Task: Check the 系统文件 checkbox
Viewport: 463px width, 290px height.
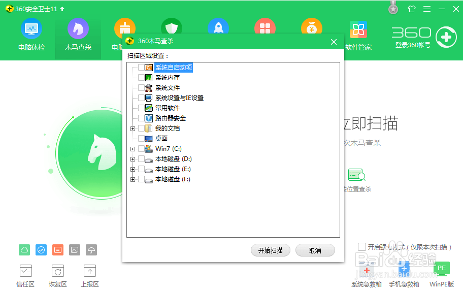Action: point(141,88)
